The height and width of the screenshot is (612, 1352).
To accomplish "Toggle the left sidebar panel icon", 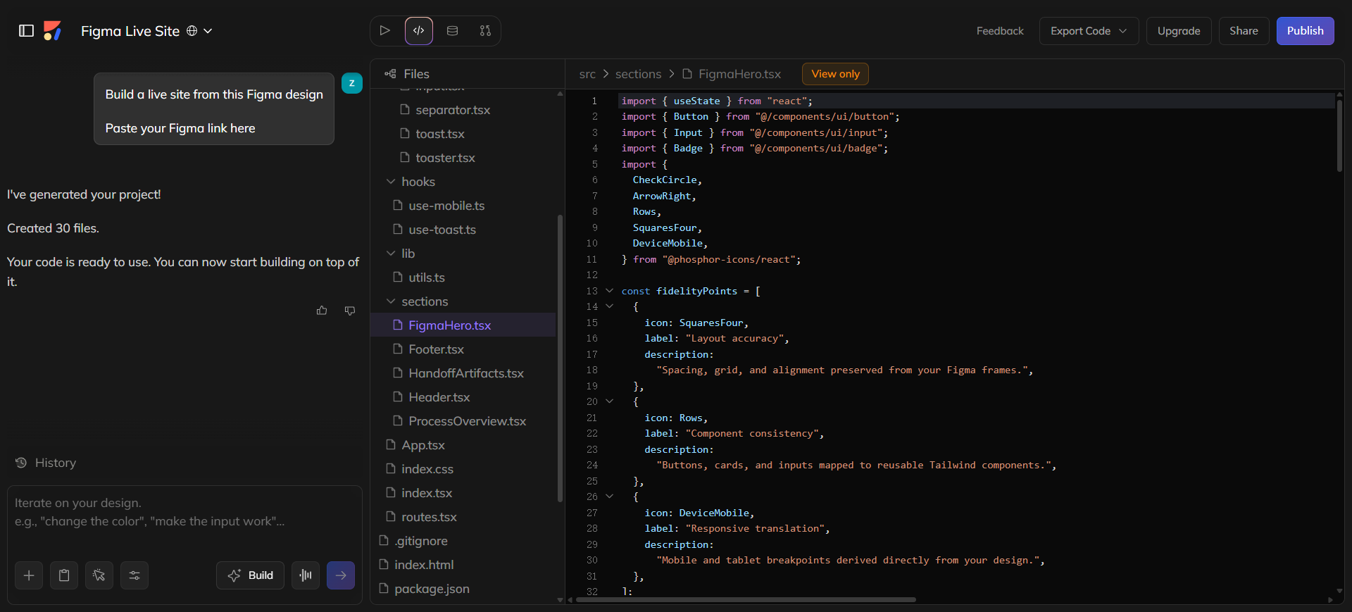I will coord(26,31).
